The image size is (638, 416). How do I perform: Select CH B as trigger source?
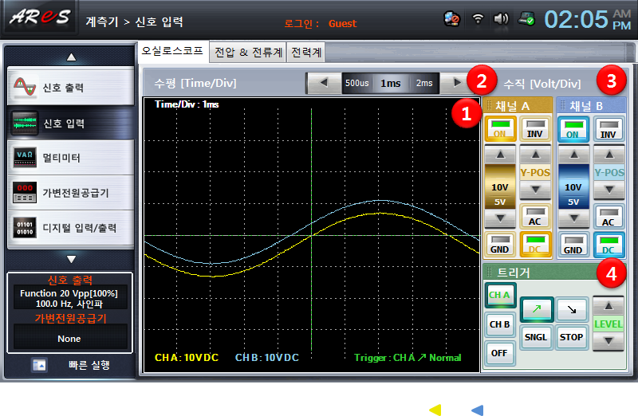click(x=500, y=324)
